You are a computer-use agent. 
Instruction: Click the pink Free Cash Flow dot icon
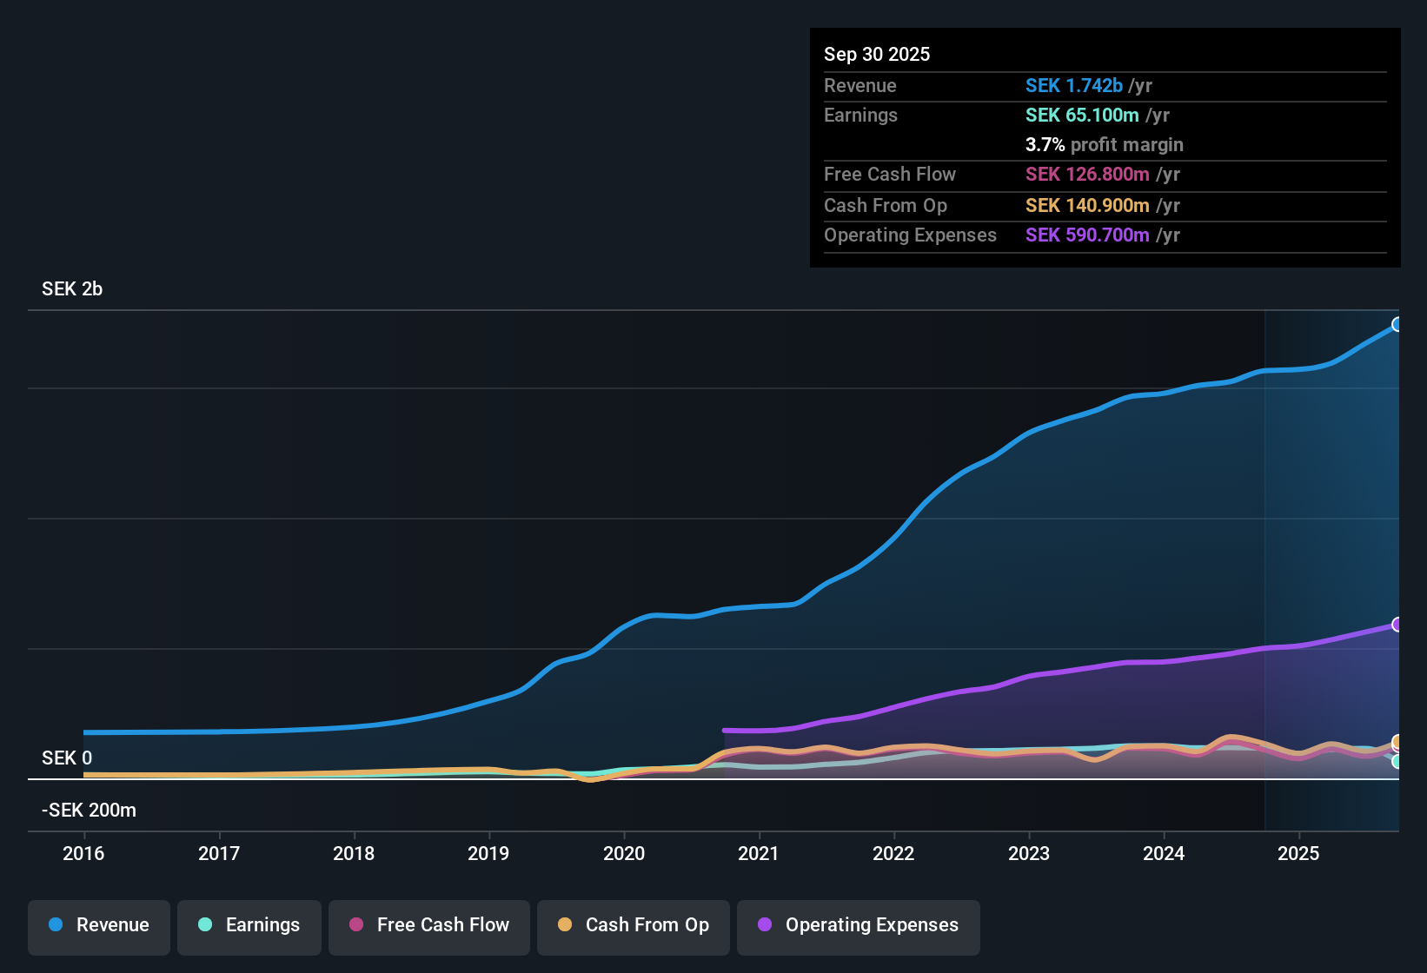(x=355, y=925)
